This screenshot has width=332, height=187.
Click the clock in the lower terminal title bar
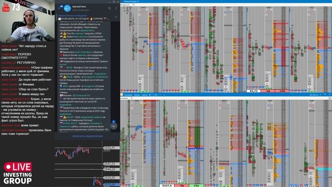pos(313,95)
